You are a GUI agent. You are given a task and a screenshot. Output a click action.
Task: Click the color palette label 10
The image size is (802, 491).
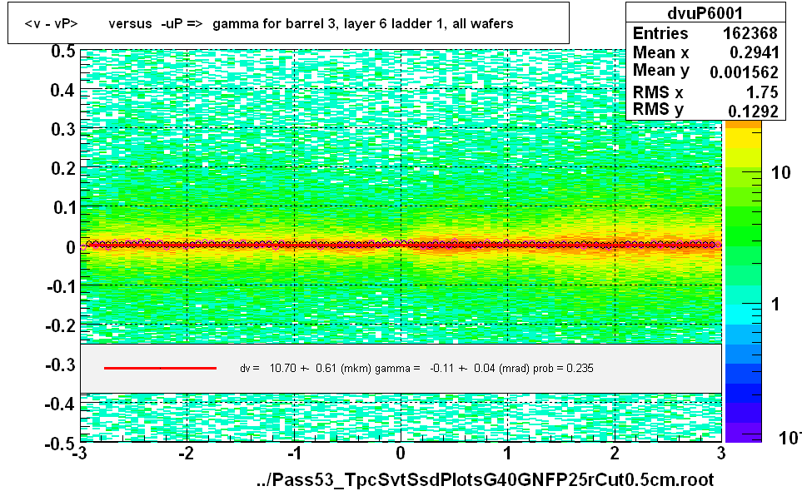pos(780,173)
